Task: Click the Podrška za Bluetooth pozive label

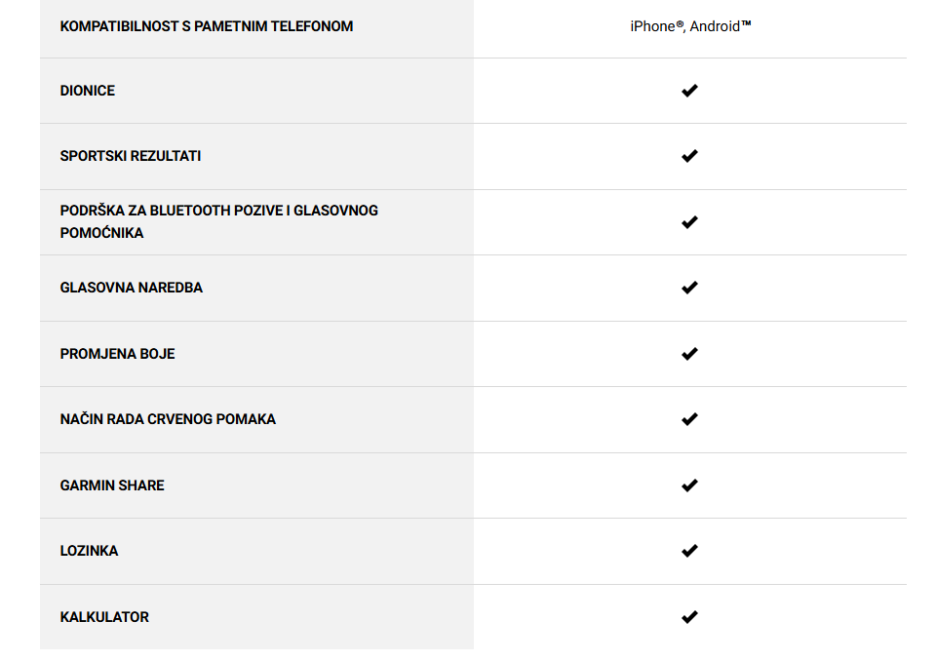Action: click(x=218, y=221)
